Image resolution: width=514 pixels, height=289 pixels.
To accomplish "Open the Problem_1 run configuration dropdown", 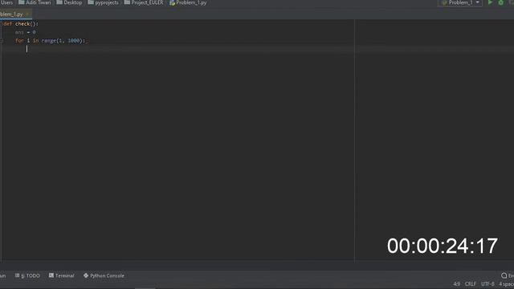I will click(x=460, y=2).
